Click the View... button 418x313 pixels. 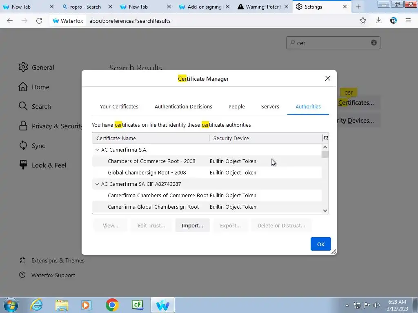110,225
